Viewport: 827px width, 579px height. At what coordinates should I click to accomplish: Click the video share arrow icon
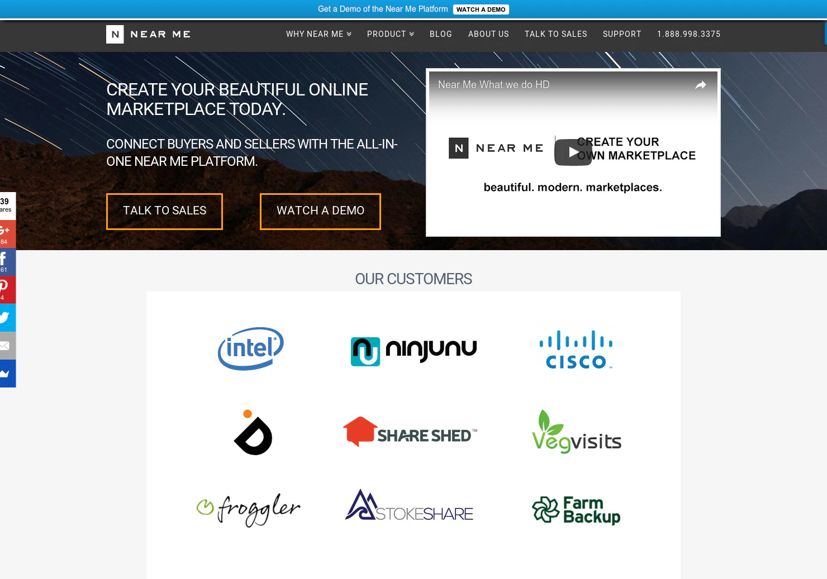(701, 85)
